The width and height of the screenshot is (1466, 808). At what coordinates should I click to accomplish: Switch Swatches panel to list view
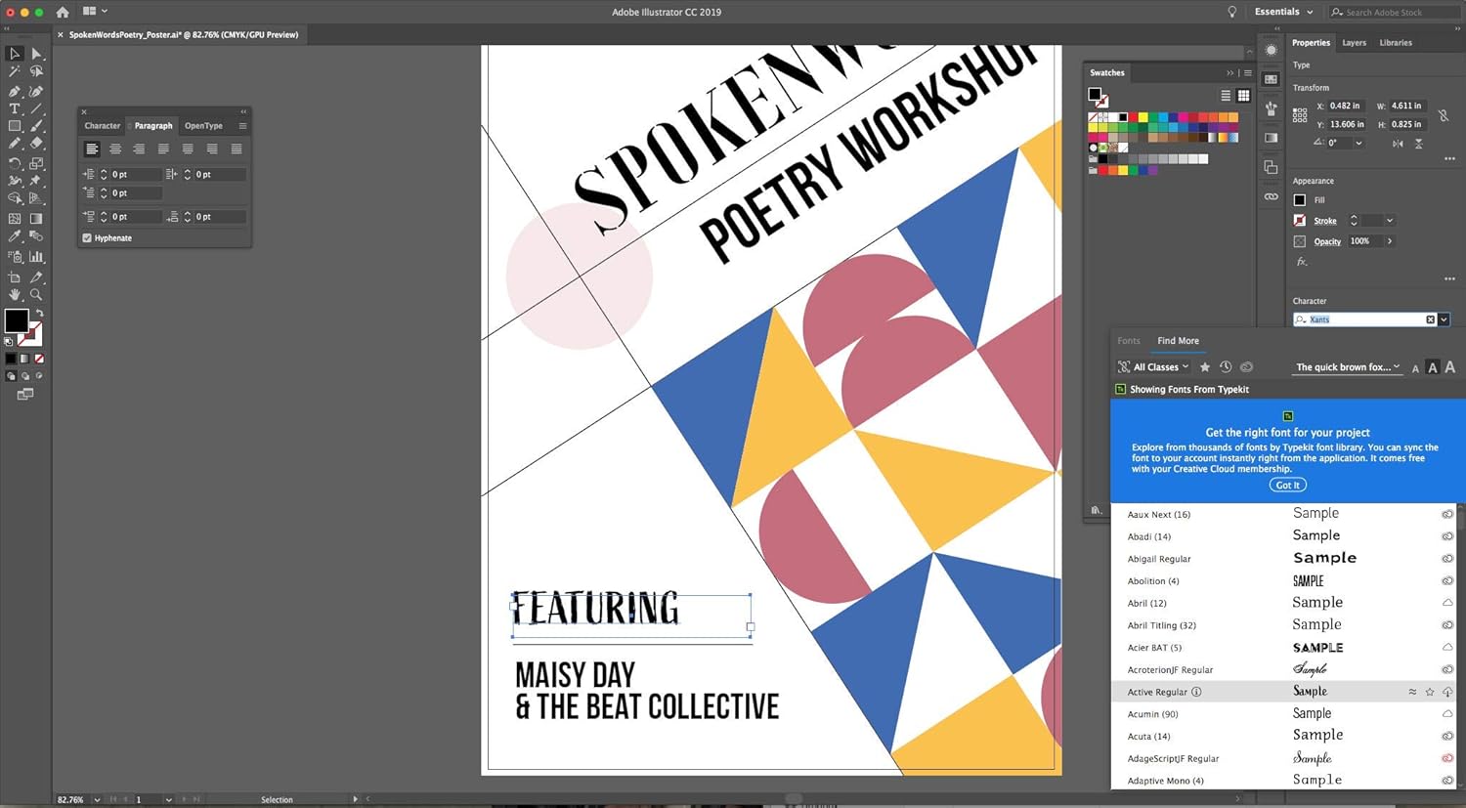pos(1226,96)
